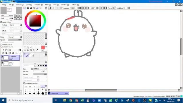
Task: Hide the Linework1 layer eye icon
Action: pos(2,57)
